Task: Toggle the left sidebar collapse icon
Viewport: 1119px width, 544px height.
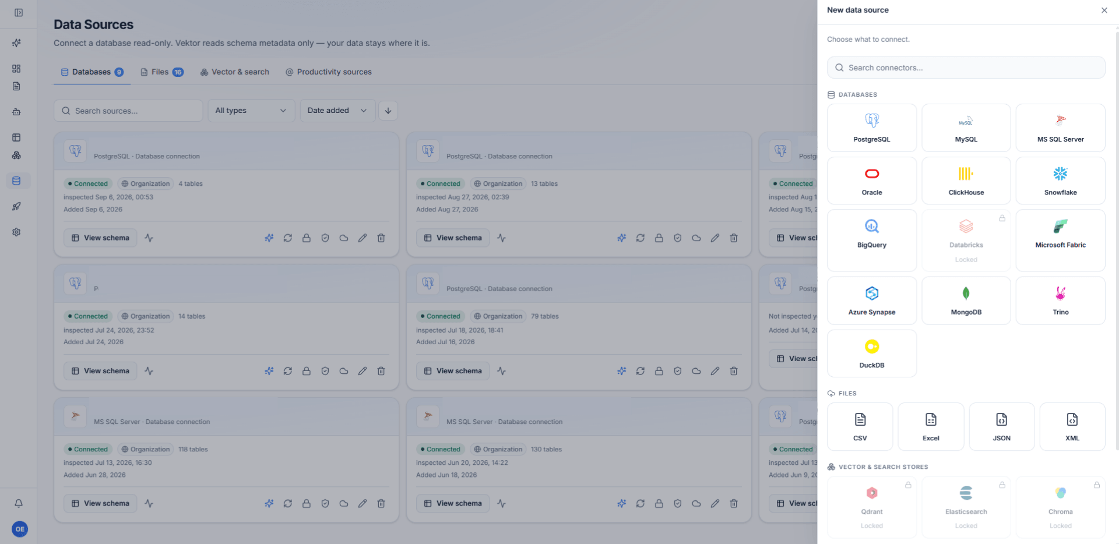Action: [x=19, y=13]
